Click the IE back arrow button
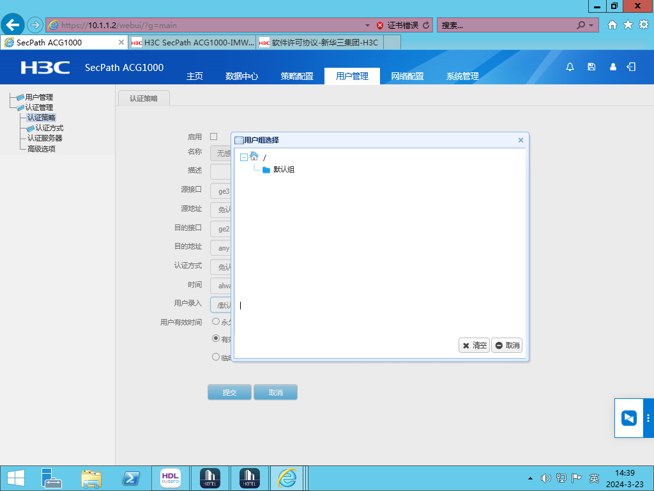 pos(13,25)
